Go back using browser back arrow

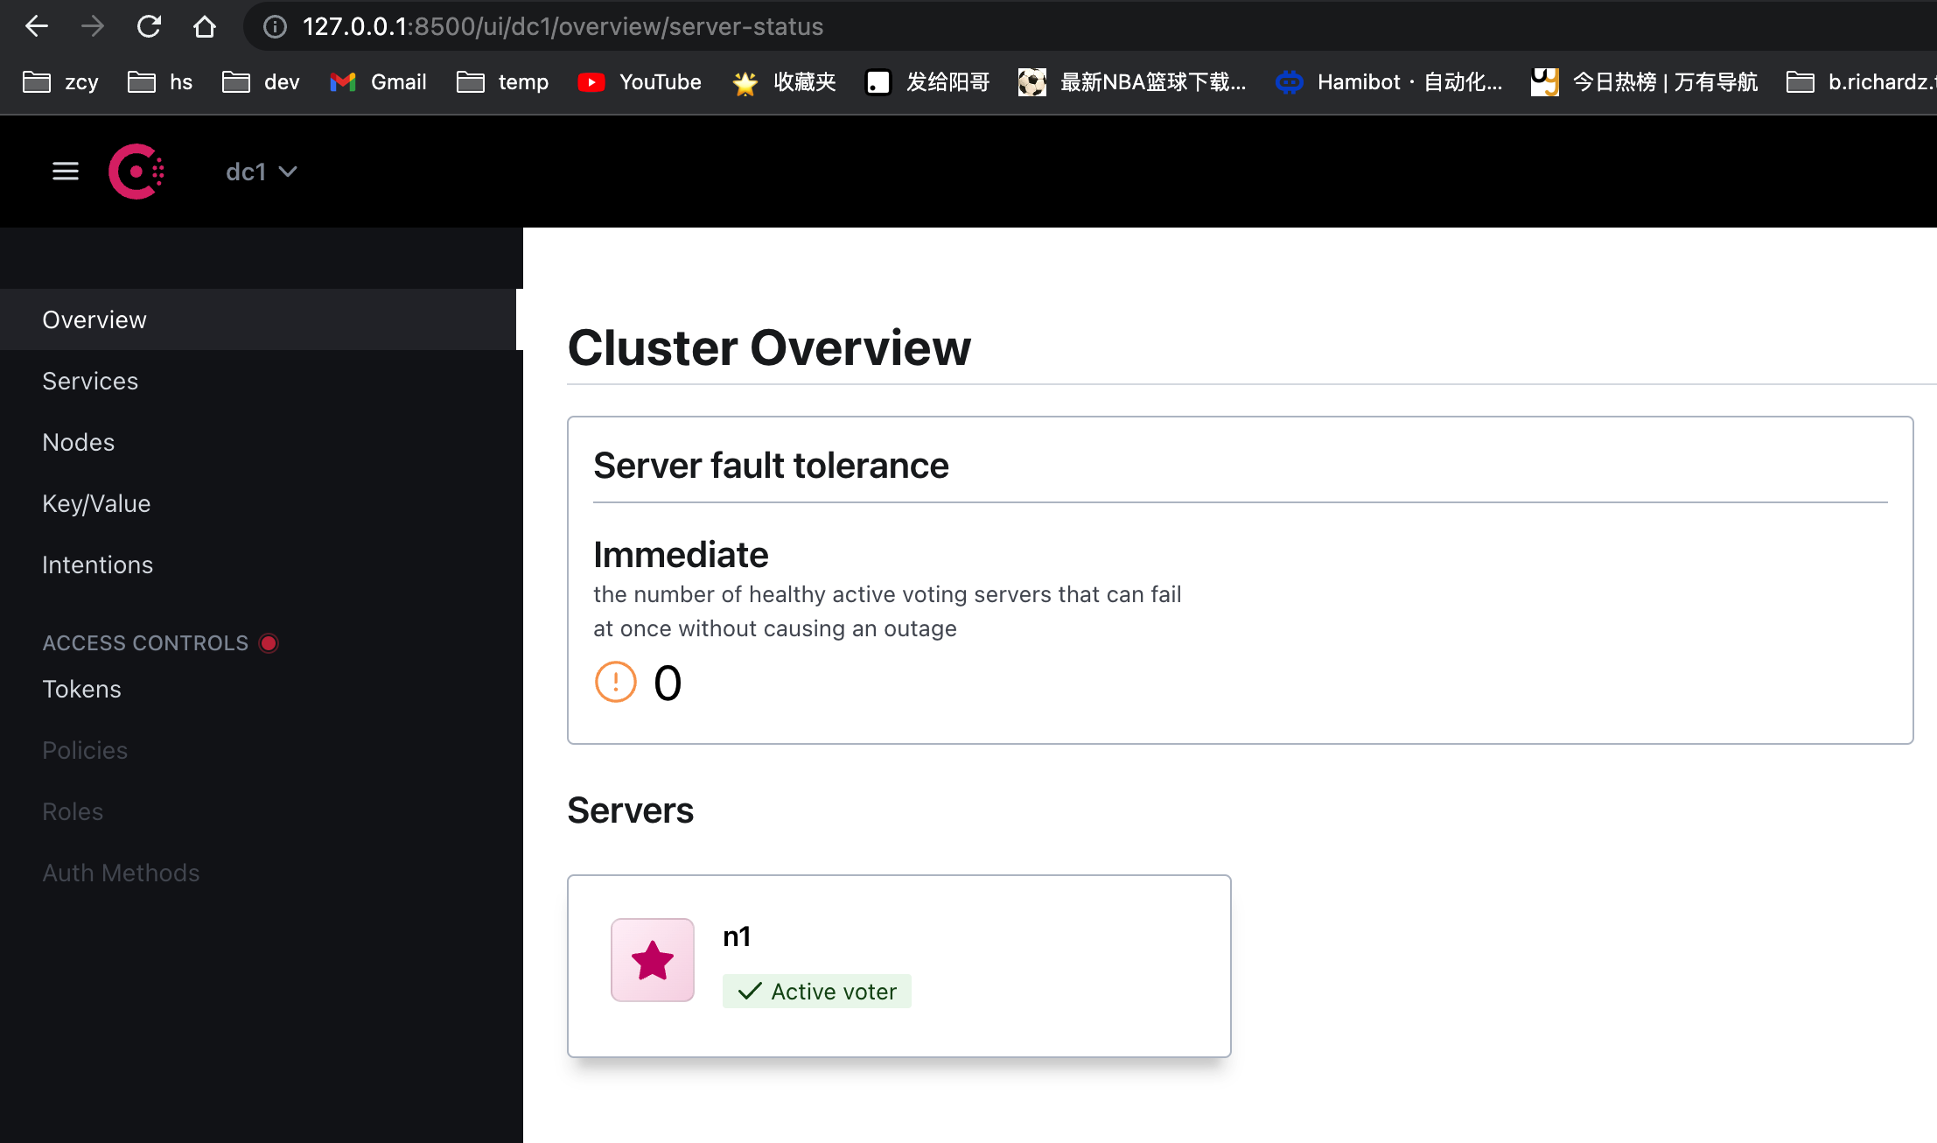tap(37, 26)
